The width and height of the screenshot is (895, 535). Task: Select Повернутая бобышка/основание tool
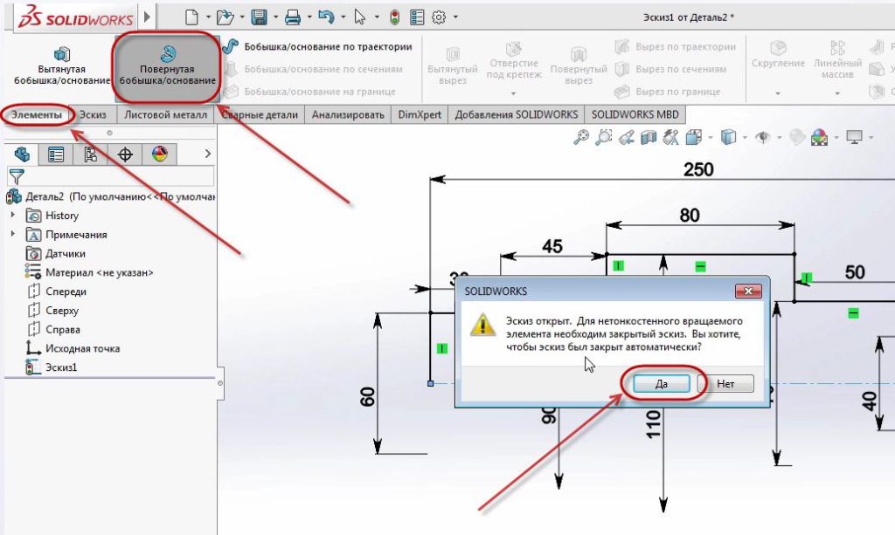(x=167, y=65)
